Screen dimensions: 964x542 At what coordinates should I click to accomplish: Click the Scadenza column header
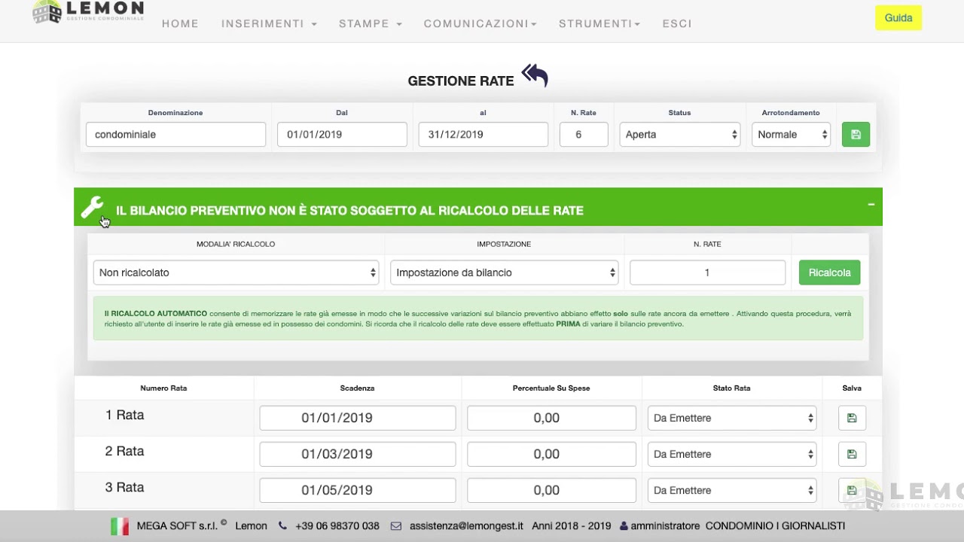(357, 388)
